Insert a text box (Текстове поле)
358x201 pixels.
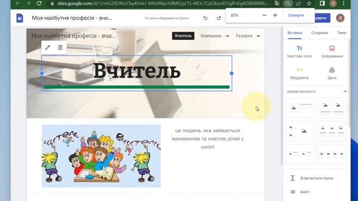point(299,52)
